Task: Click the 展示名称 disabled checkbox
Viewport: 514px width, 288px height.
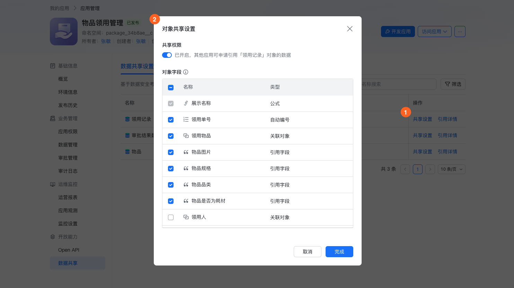Action: (x=171, y=103)
